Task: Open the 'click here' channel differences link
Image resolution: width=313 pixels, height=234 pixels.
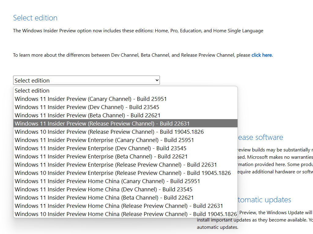Action: [x=261, y=55]
